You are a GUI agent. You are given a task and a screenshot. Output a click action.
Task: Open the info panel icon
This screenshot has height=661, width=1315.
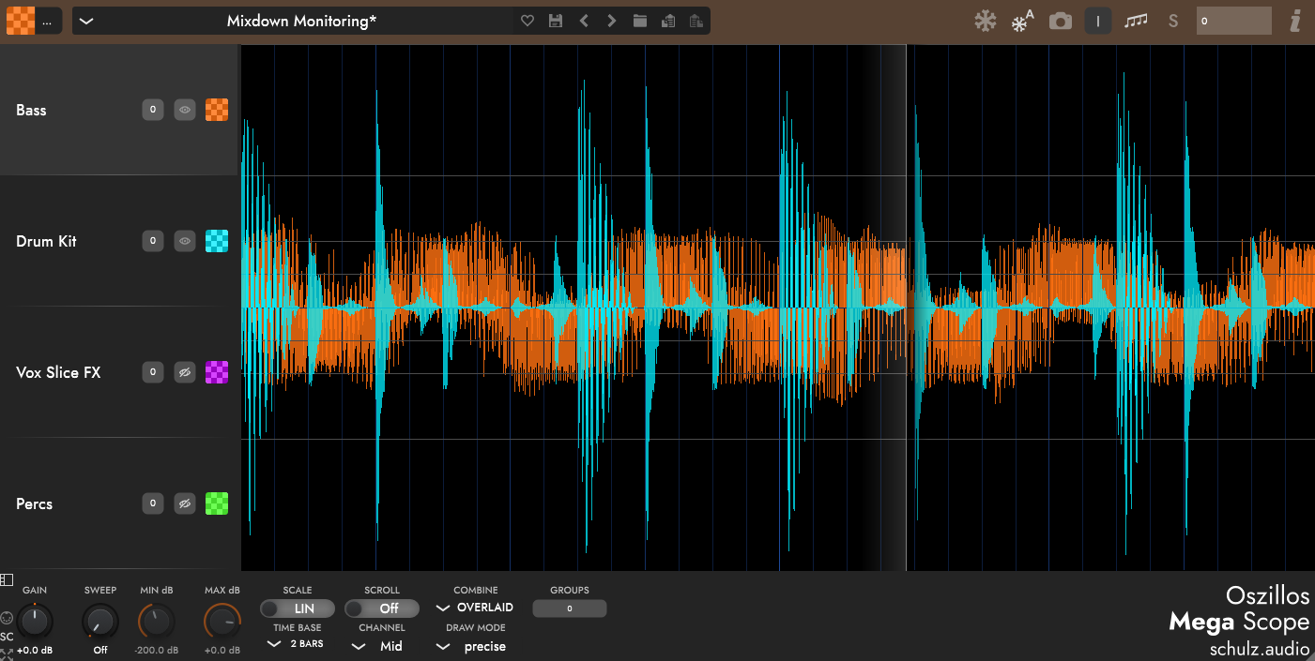tap(1295, 21)
